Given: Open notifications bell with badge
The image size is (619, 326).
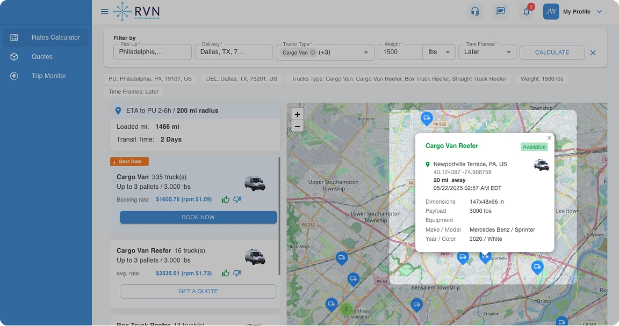Looking at the screenshot, I should coord(527,11).
